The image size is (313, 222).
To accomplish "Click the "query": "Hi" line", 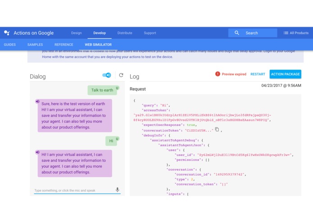I will tap(156, 105).
